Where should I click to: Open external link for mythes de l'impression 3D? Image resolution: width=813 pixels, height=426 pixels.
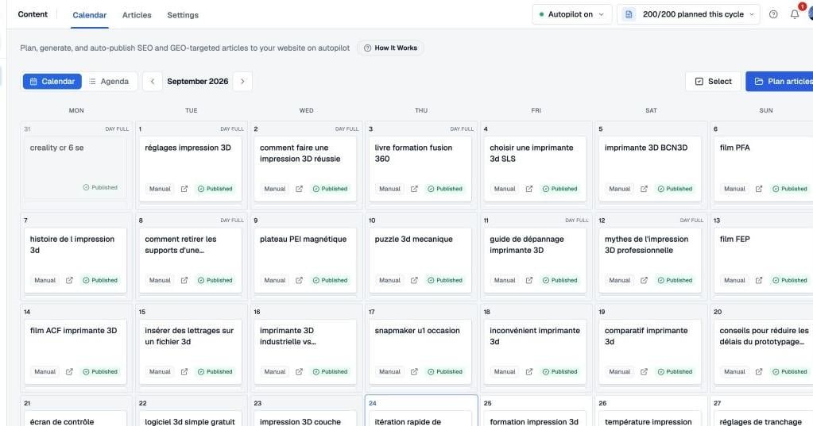pyautogui.click(x=644, y=280)
